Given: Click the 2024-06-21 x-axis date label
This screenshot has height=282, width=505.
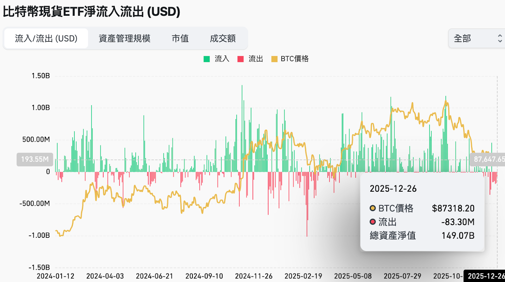Looking at the screenshot, I should pyautogui.click(x=155, y=276).
